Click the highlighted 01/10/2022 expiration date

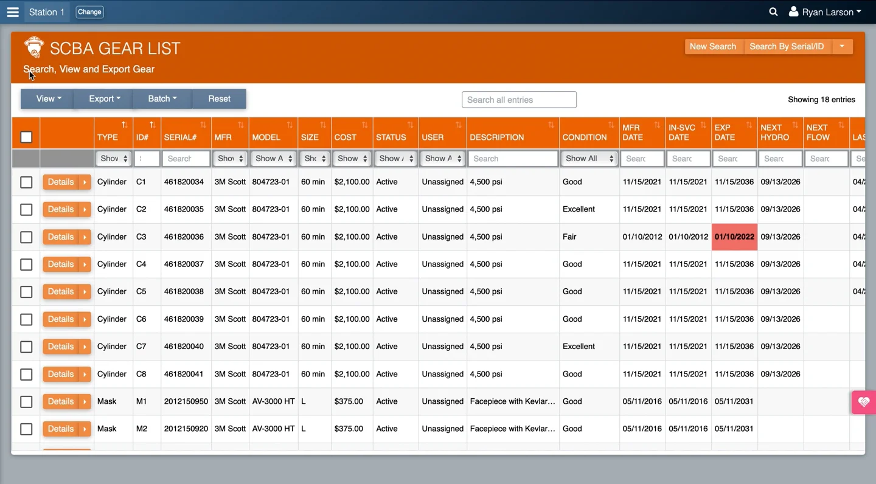coord(734,237)
